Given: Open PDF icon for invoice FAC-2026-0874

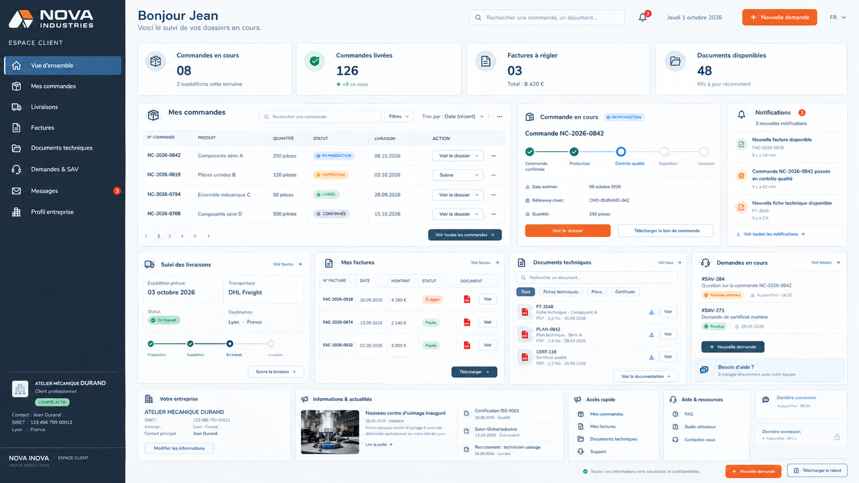Looking at the screenshot, I should click(x=467, y=323).
